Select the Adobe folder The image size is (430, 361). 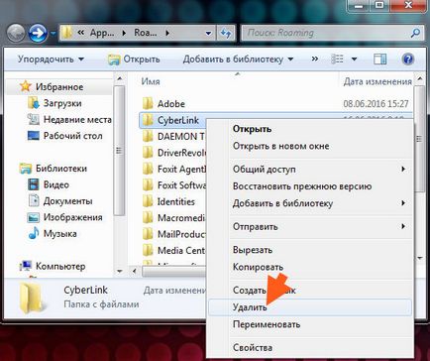coord(171,104)
